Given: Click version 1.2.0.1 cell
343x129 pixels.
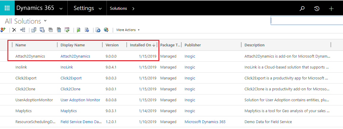Looking at the screenshot, I should point(111,122).
